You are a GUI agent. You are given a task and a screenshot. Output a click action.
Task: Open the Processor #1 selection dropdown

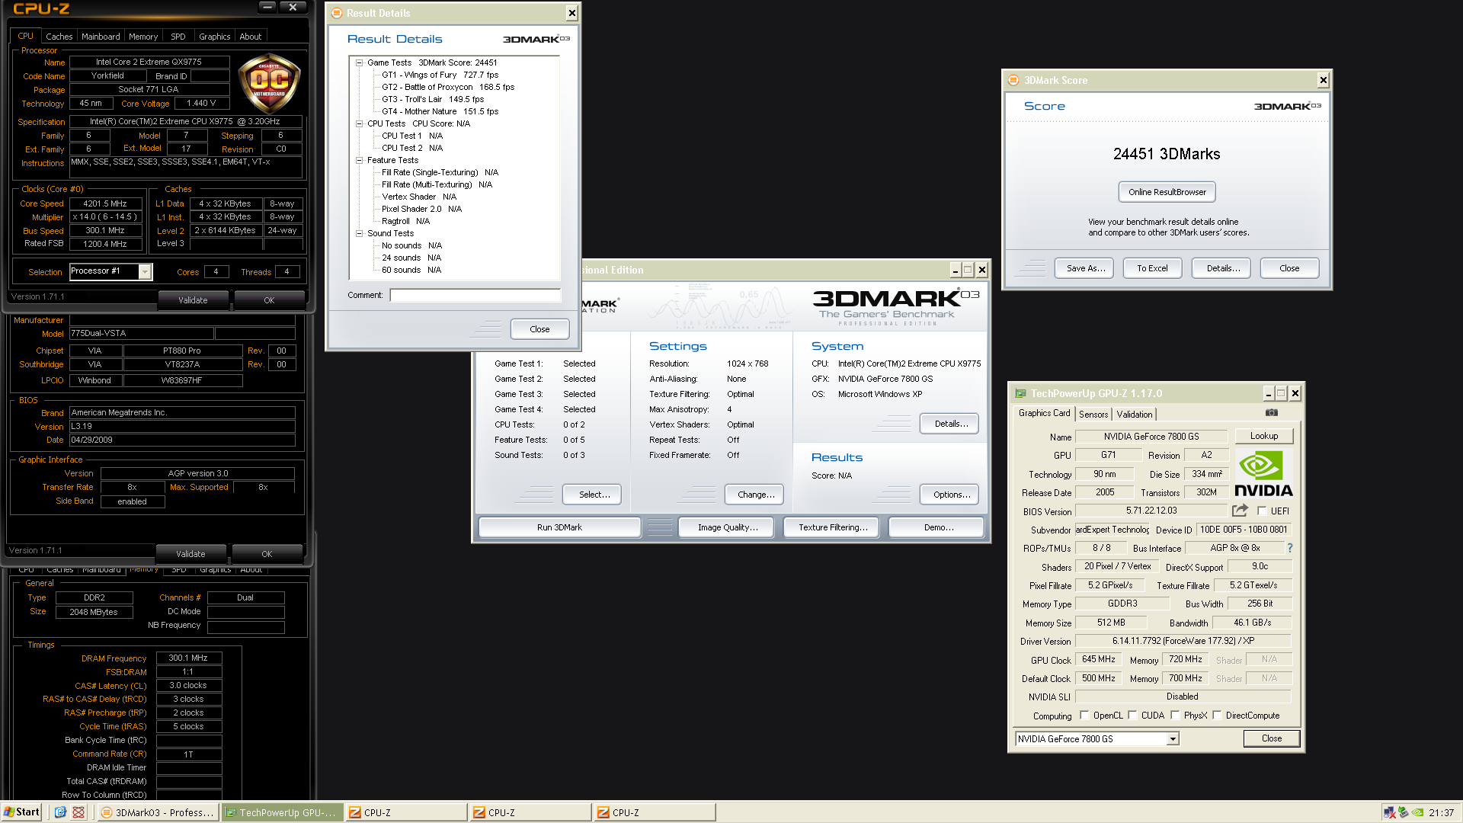click(x=144, y=271)
